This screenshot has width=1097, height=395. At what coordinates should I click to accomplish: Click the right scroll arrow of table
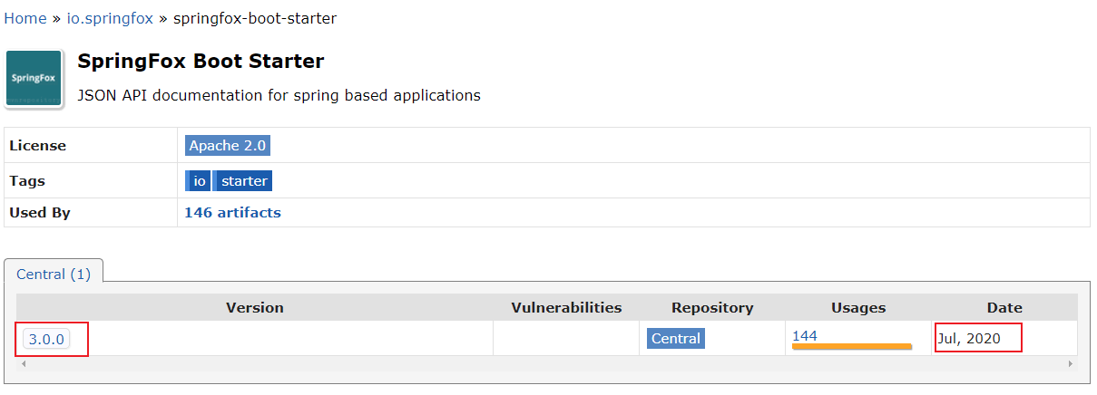(x=1071, y=363)
